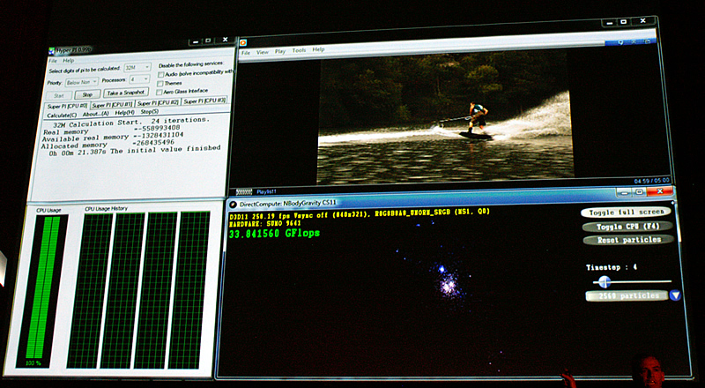Screen dimensions: 705x388
Task: Click the Toggle full screen button
Action: (x=626, y=212)
